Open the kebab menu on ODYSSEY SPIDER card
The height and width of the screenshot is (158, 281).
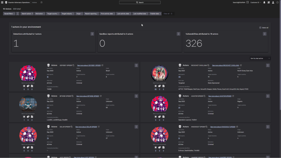point(136,65)
